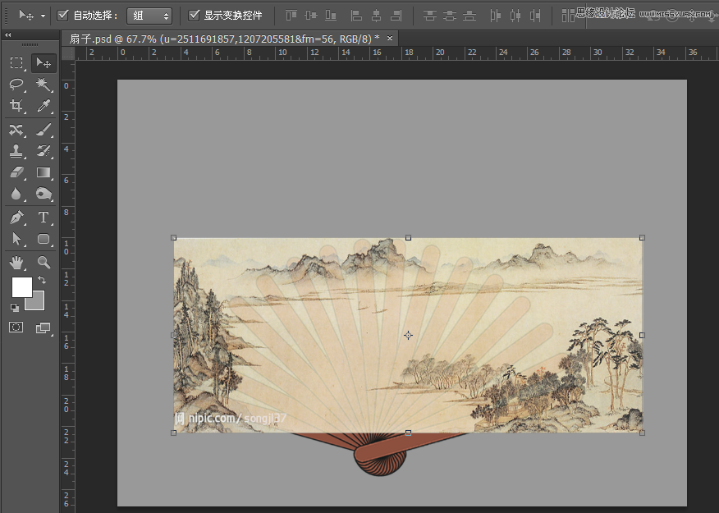Click the white foreground color swatch
The image size is (719, 513).
[21, 286]
